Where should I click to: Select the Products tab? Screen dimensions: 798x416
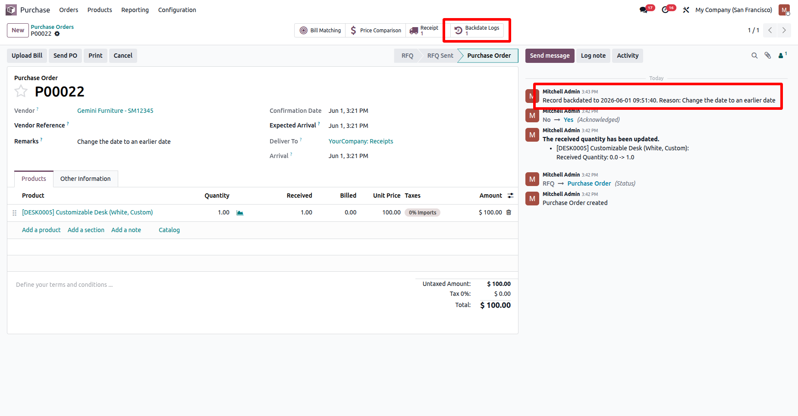(34, 179)
